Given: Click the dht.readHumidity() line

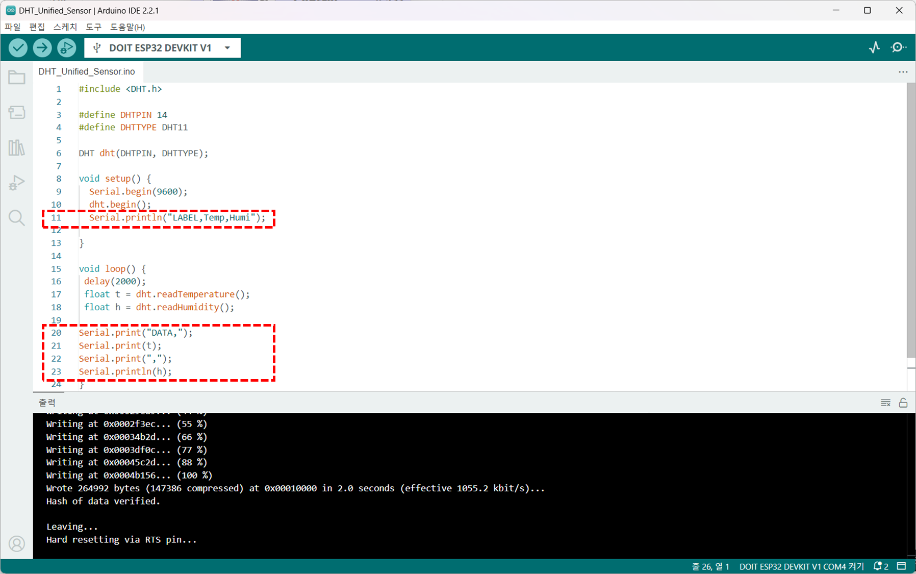Looking at the screenshot, I should (159, 307).
